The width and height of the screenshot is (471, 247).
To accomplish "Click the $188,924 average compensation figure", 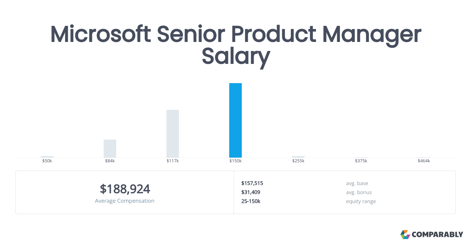I will 125,189.
